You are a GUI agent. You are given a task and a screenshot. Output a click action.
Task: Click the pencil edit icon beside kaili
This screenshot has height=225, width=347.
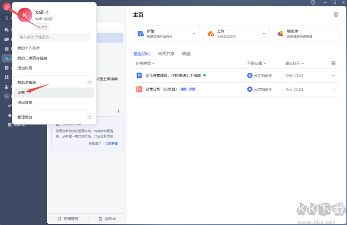(47, 12)
